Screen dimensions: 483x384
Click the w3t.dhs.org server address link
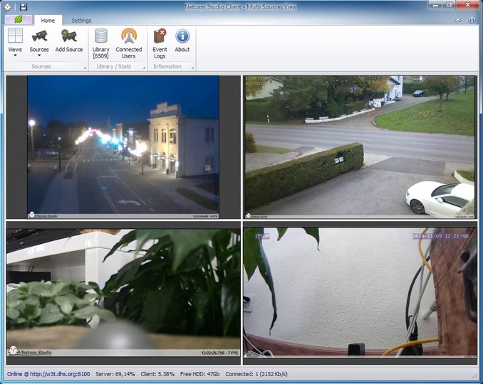(x=60, y=374)
